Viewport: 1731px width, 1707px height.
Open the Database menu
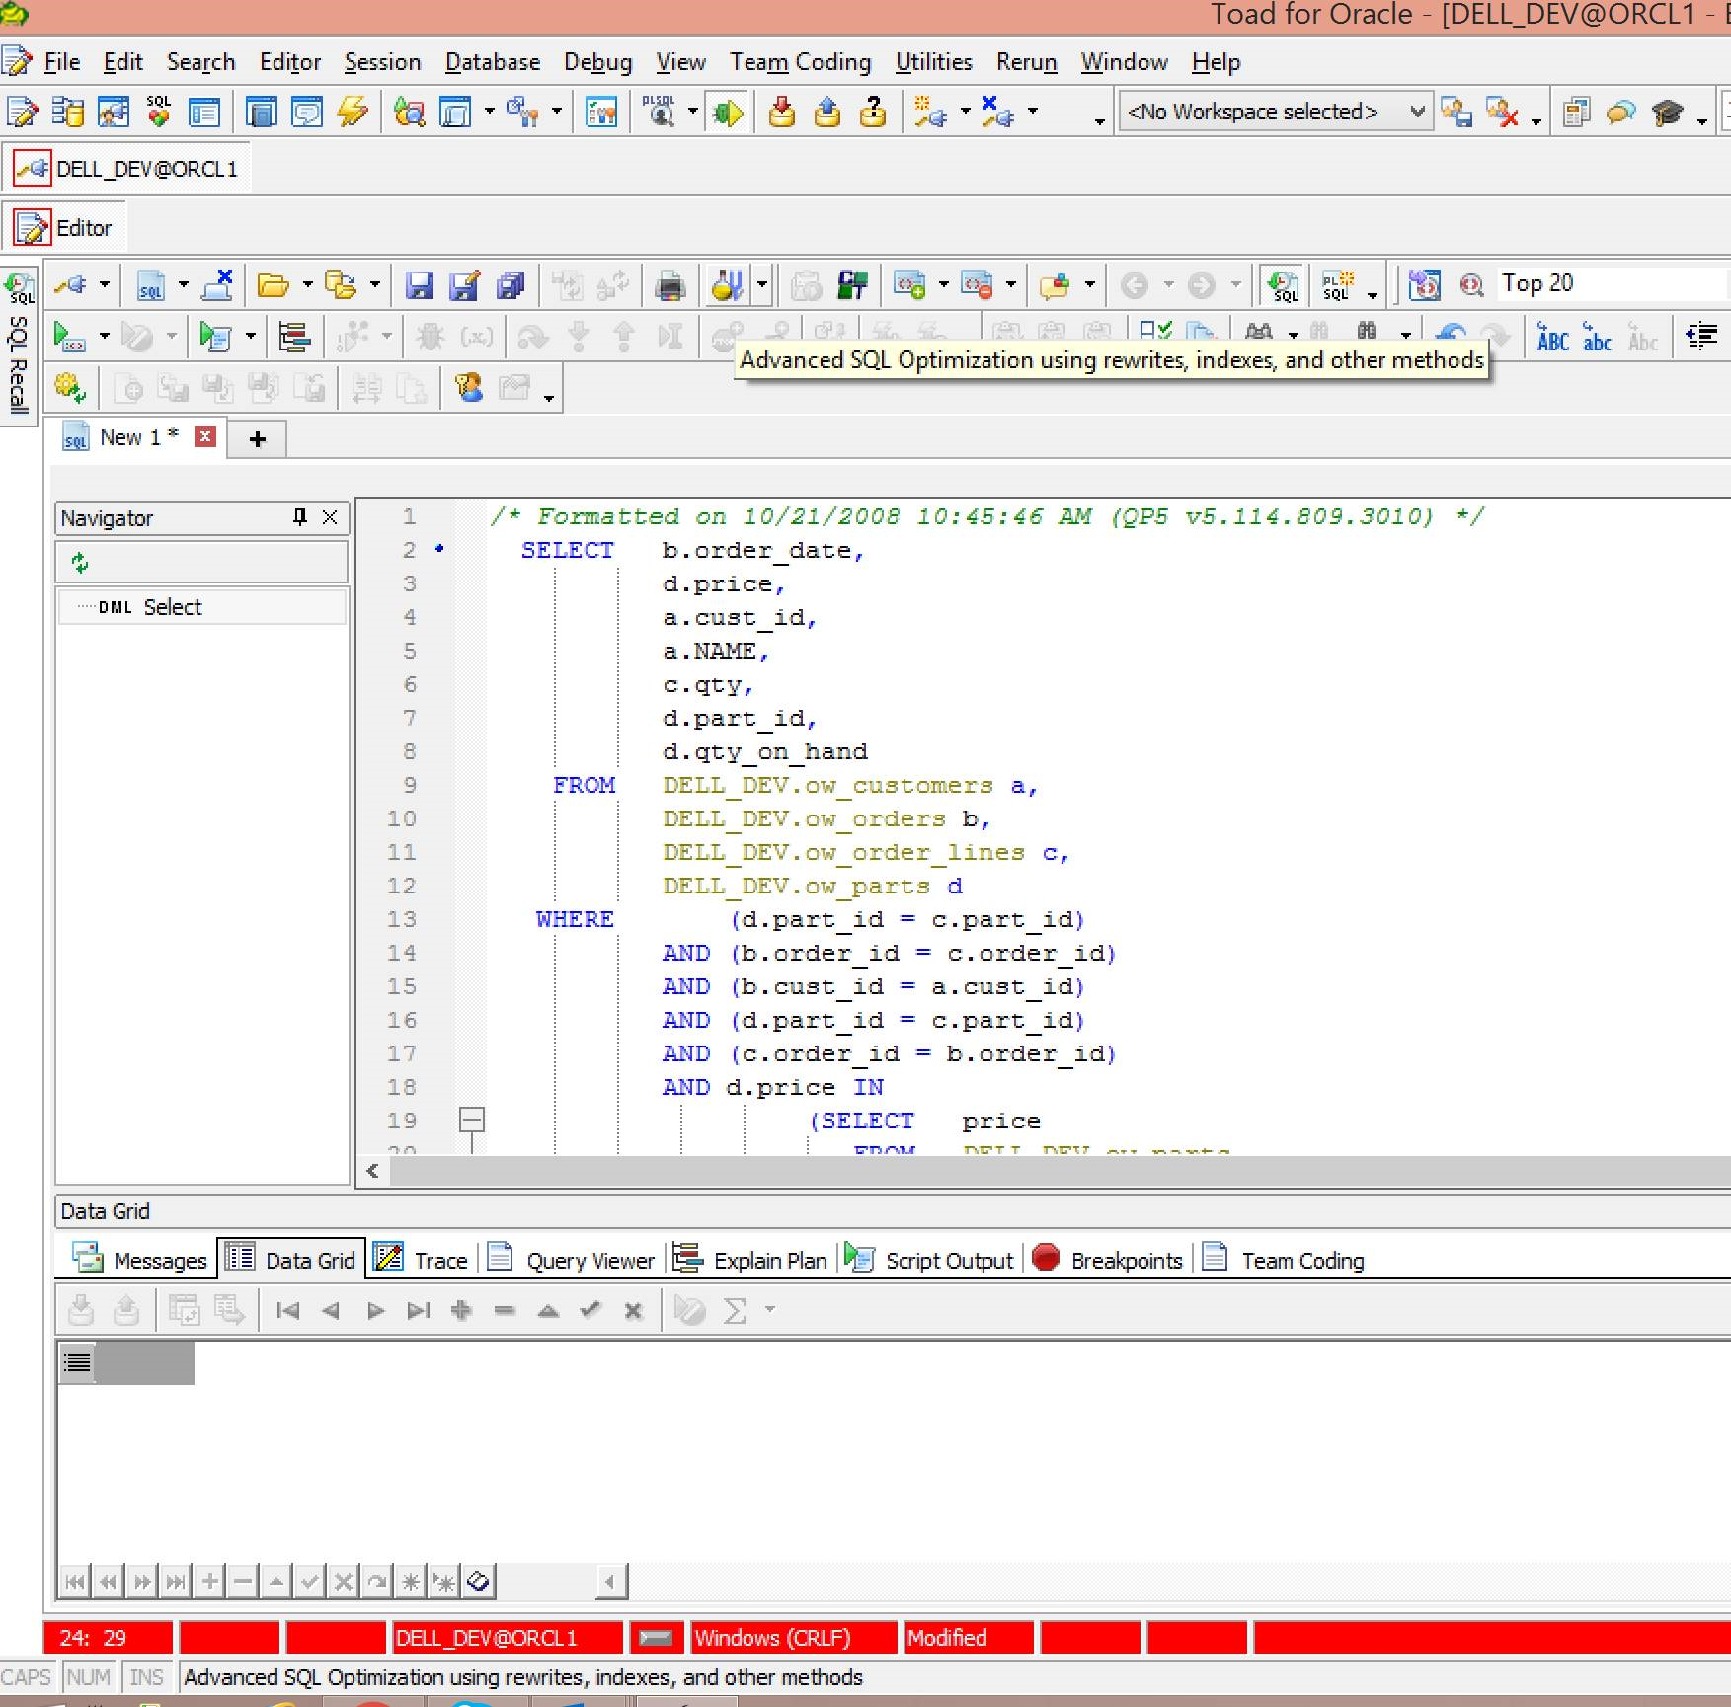click(x=493, y=62)
